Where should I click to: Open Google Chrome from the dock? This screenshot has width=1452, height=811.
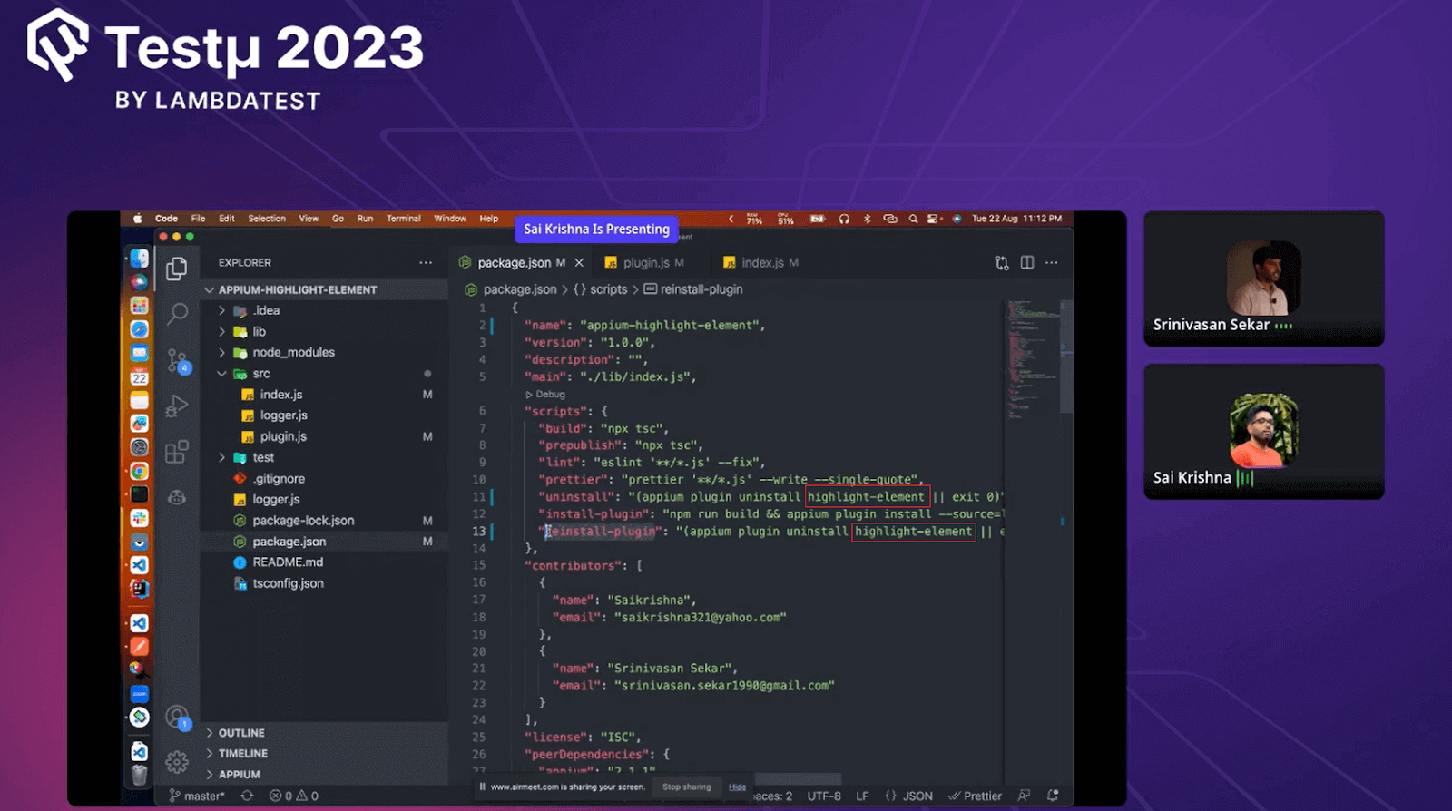139,471
